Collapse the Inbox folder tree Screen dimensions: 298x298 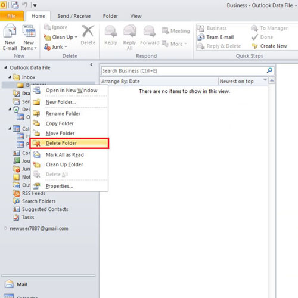(10, 77)
